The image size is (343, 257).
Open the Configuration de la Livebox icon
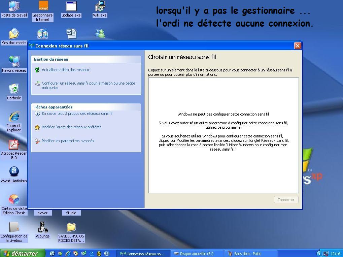[14, 227]
